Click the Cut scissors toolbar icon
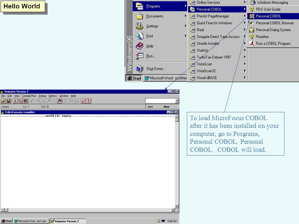 point(15,101)
